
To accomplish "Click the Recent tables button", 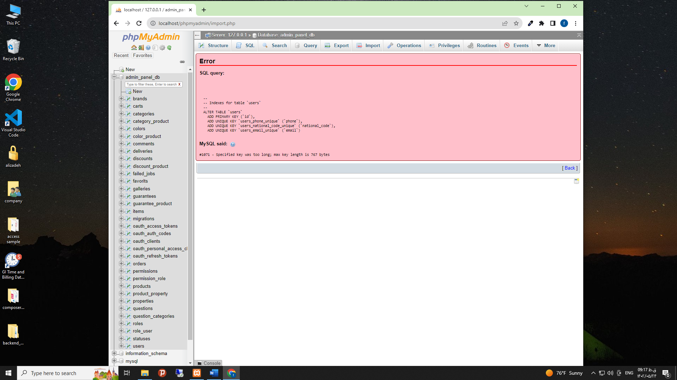I will (121, 55).
